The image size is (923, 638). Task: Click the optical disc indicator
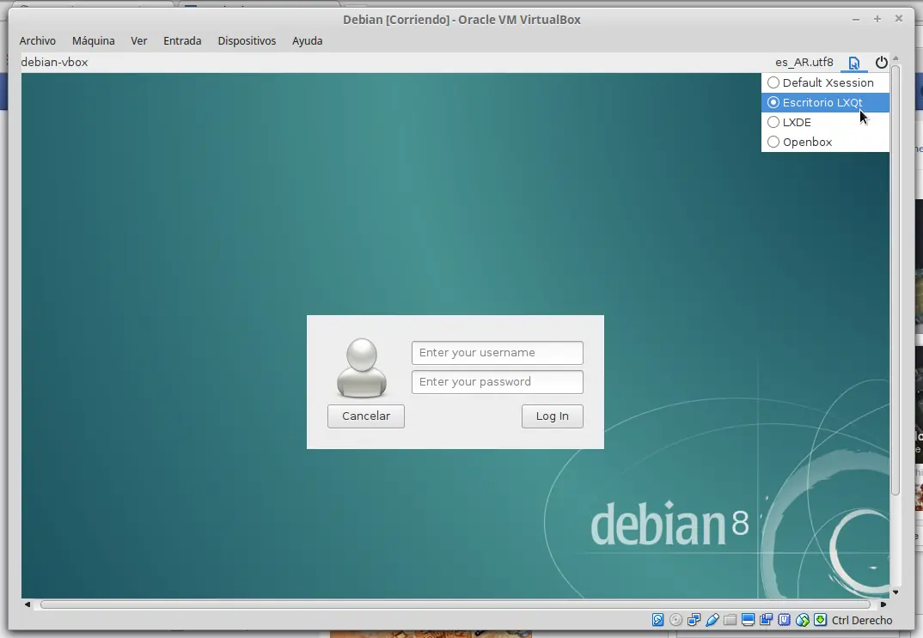[x=675, y=620]
